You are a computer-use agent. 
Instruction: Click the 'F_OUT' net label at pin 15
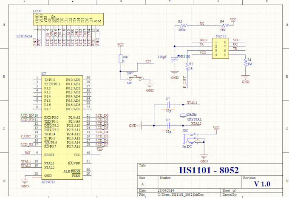[25, 136]
